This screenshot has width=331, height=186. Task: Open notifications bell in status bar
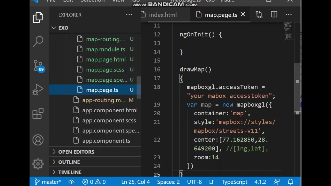click(x=290, y=182)
